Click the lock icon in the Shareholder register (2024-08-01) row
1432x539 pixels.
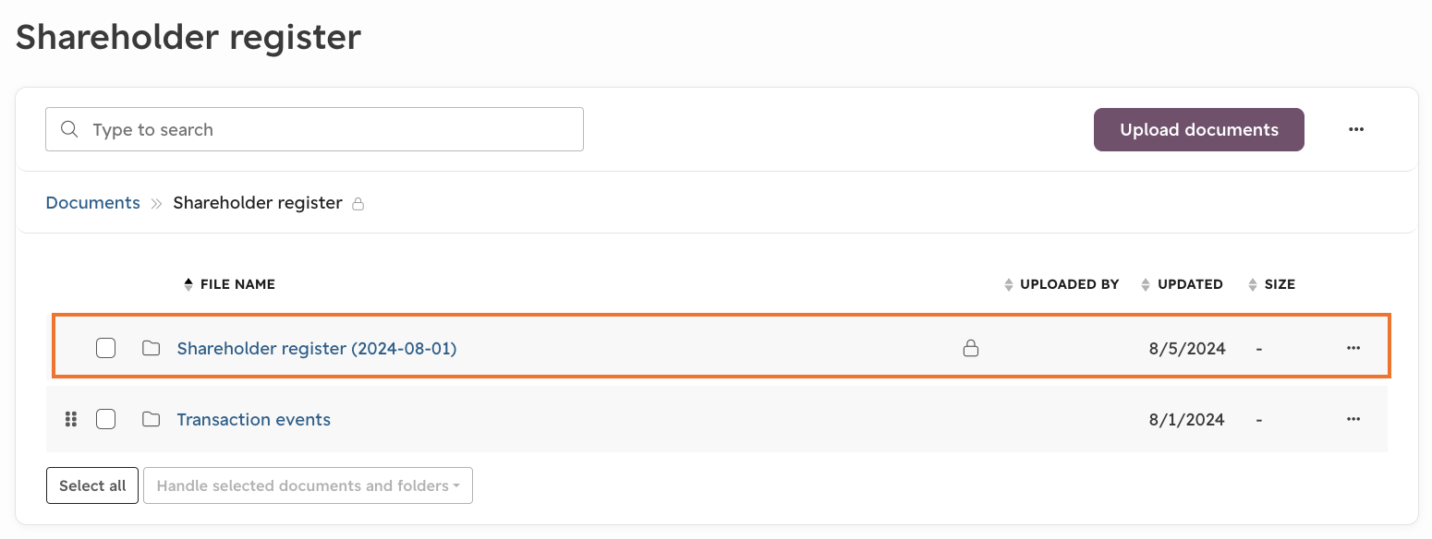coord(970,348)
